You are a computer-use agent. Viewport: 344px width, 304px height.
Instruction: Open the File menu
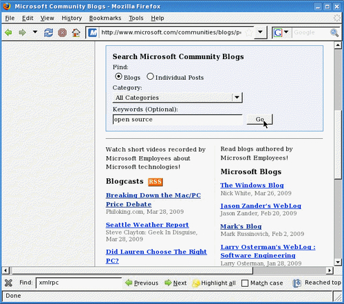(10, 18)
